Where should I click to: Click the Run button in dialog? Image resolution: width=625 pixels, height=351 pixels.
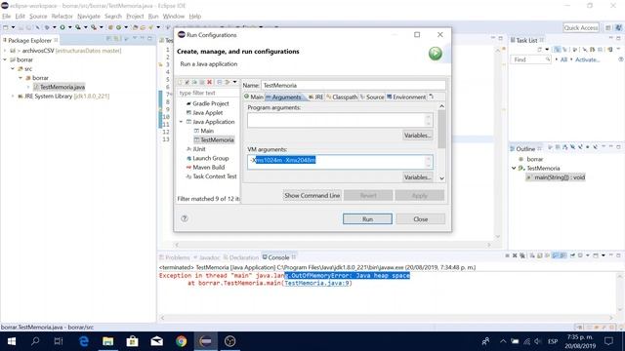tap(367, 218)
